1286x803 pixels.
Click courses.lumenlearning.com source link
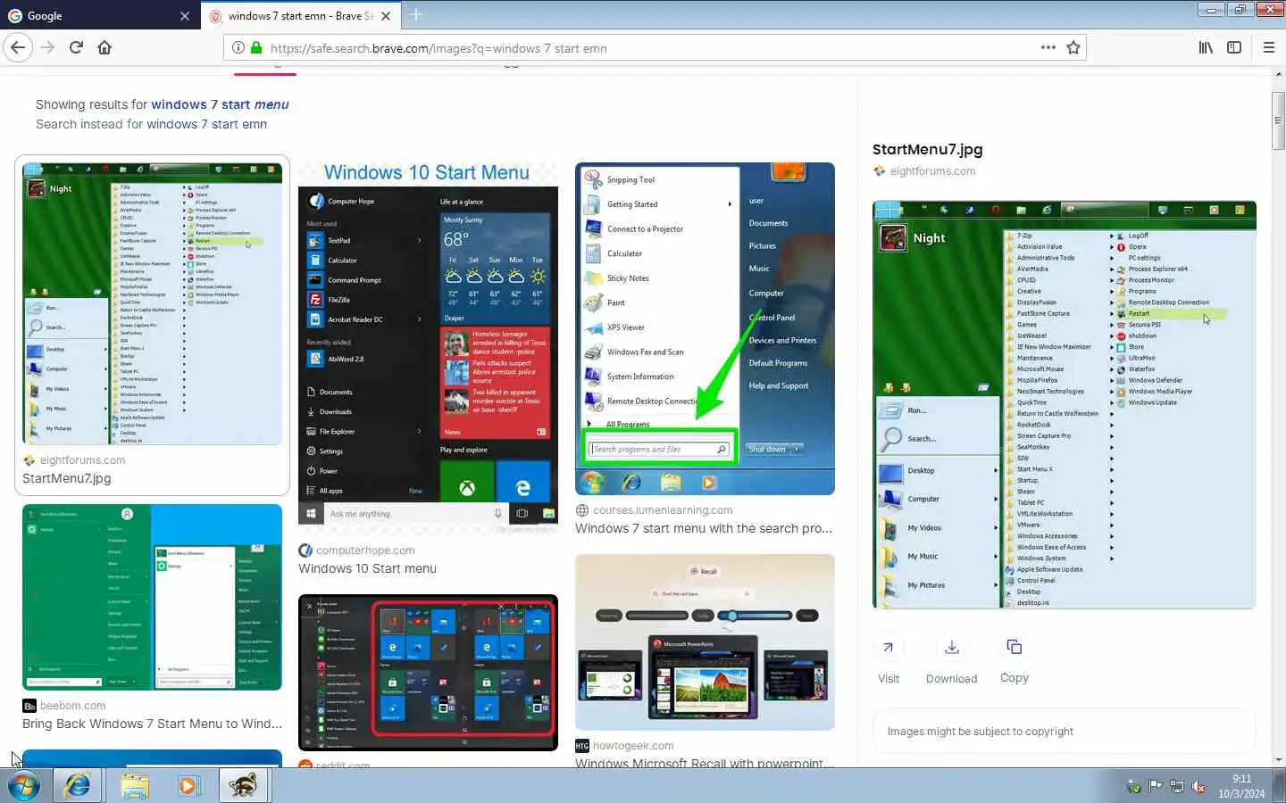coord(663,510)
